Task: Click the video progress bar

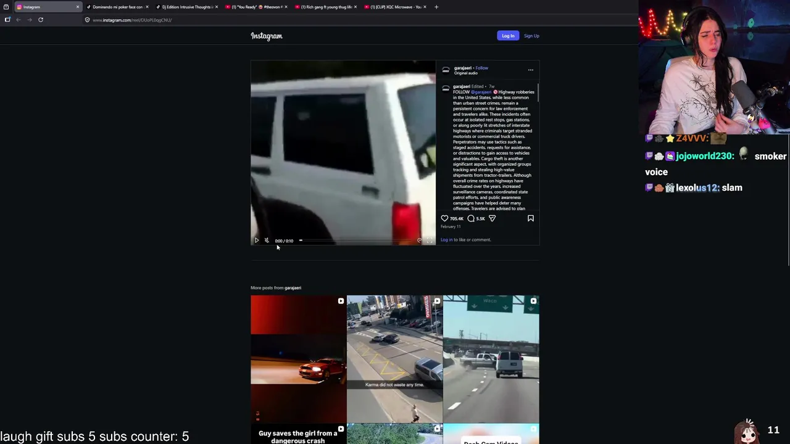Action: [x=357, y=240]
